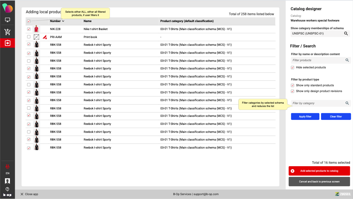
Task: Open the add-to-cart sidebar icon
Action: tap(7, 32)
